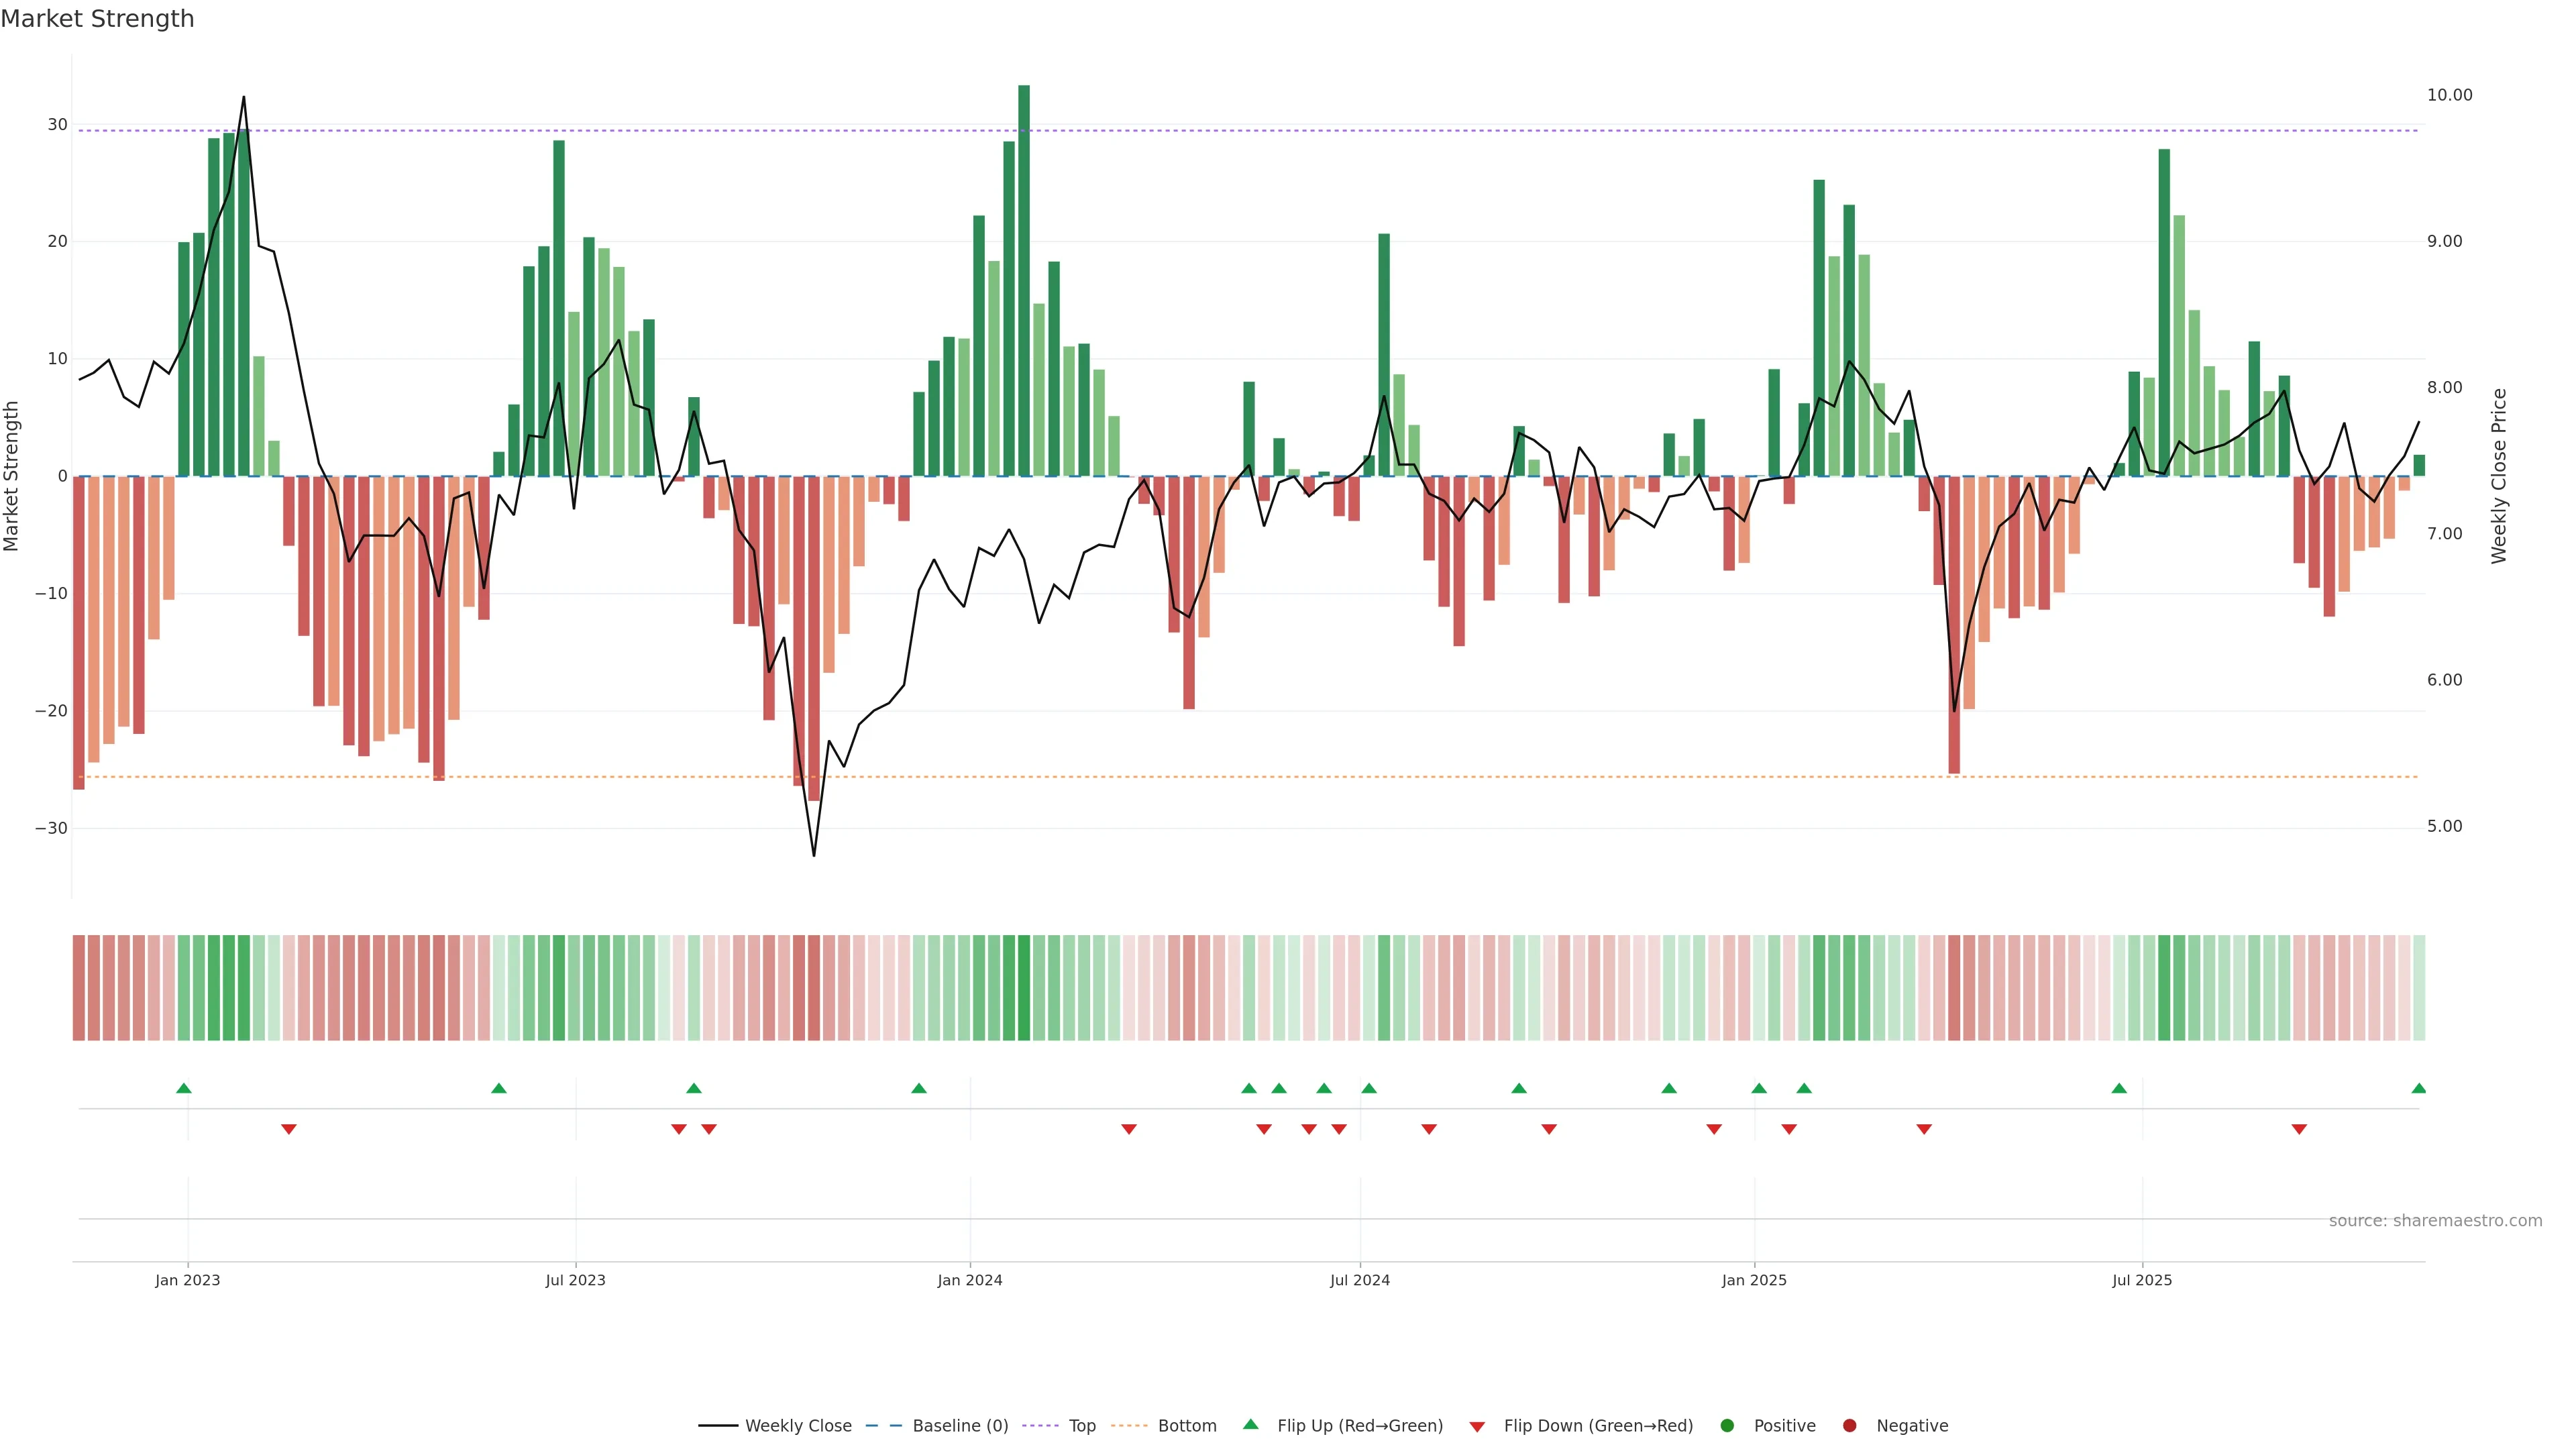Click the −30 tick on the Market Strength axis
This screenshot has width=2576, height=1449.
(x=51, y=828)
